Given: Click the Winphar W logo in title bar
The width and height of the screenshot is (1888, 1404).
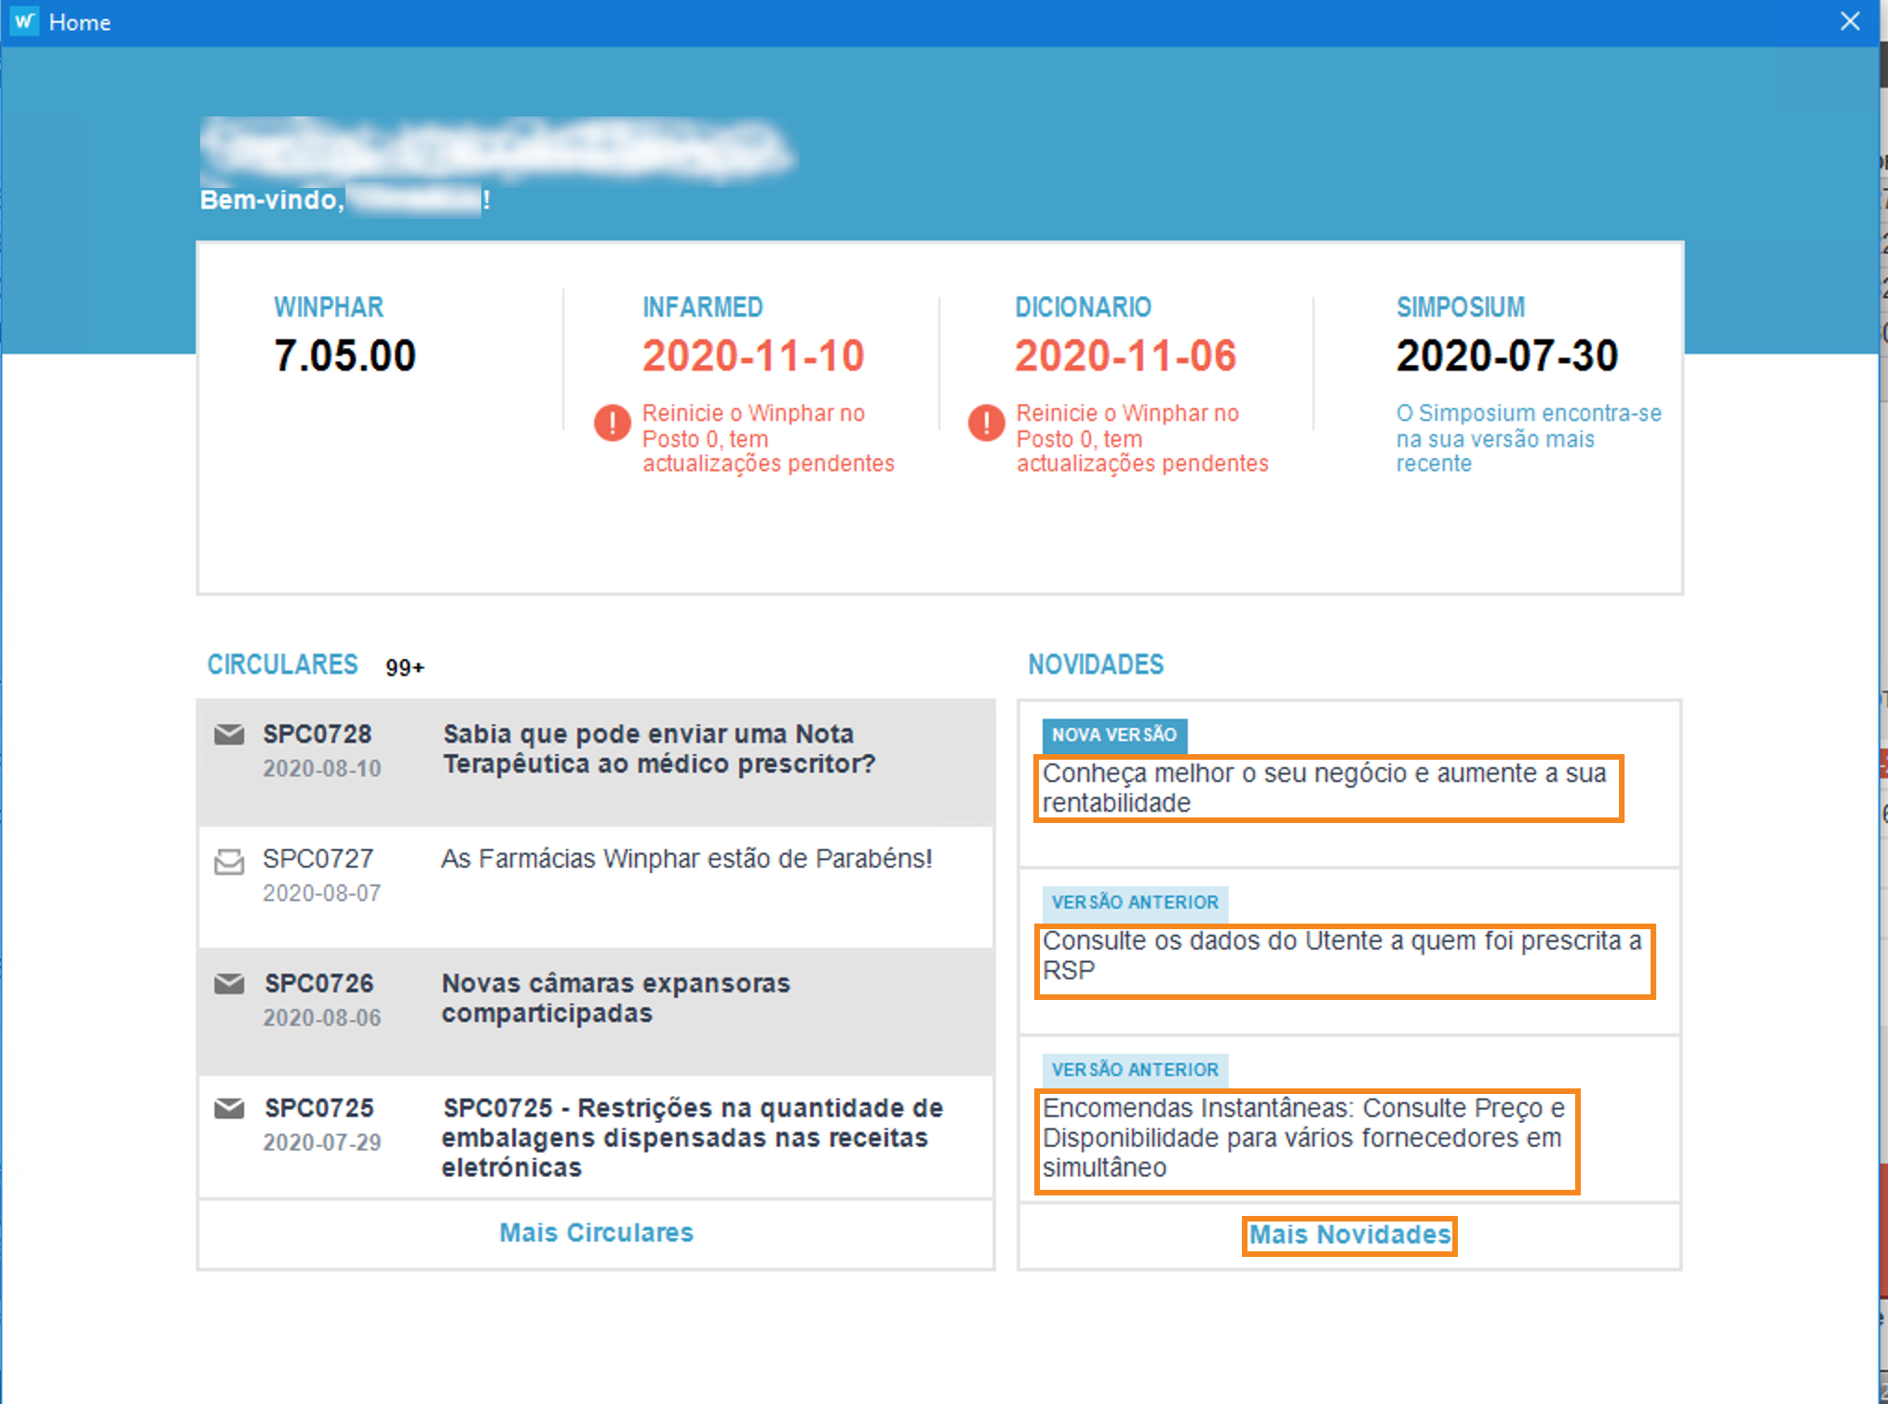Looking at the screenshot, I should pyautogui.click(x=25, y=21).
